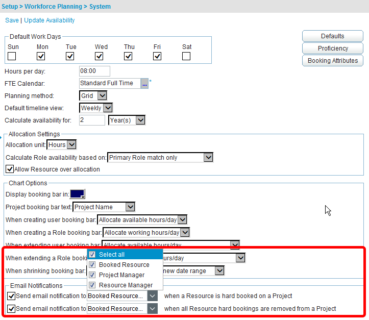Open When extending user booking bar dropdown
This screenshot has width=369, height=320.
171,244
